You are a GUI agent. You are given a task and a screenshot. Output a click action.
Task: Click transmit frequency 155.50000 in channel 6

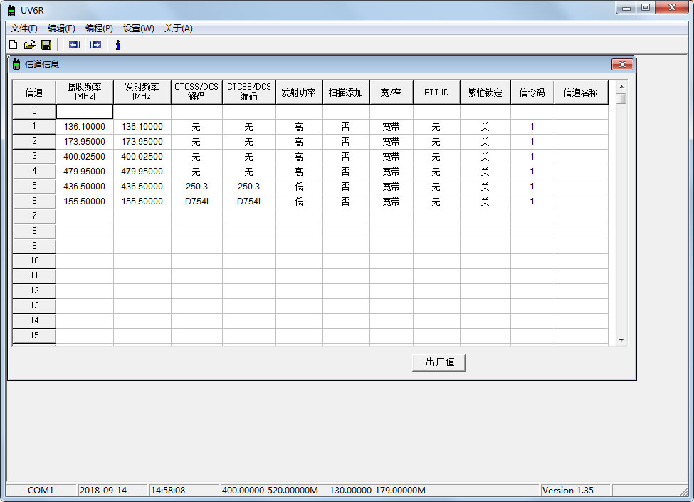click(142, 202)
